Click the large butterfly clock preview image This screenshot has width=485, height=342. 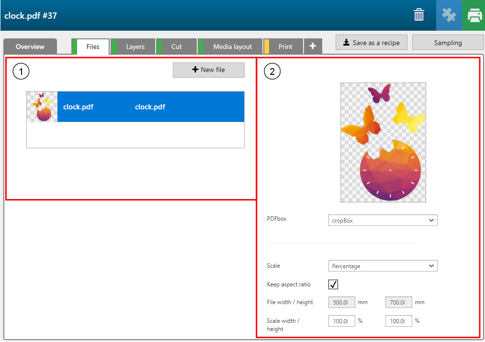pyautogui.click(x=383, y=142)
